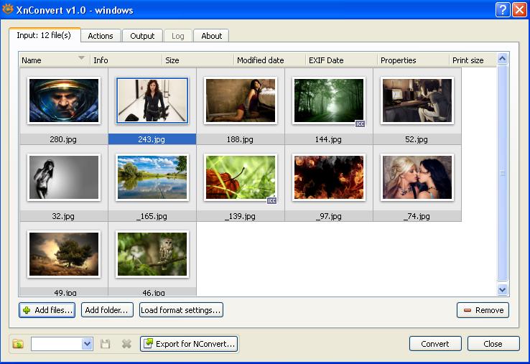Click the folder icon beside the preset box
Viewport: 530px width, 364px height.
click(18, 344)
